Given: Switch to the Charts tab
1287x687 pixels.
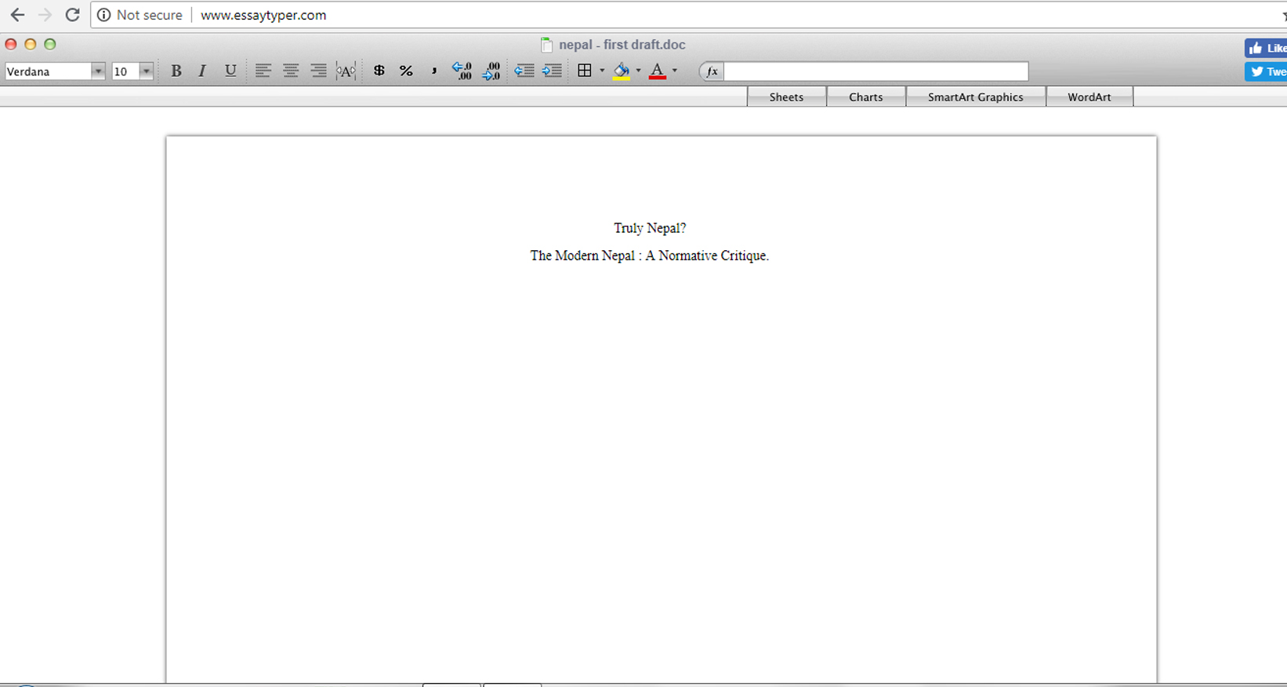Looking at the screenshot, I should tap(866, 97).
